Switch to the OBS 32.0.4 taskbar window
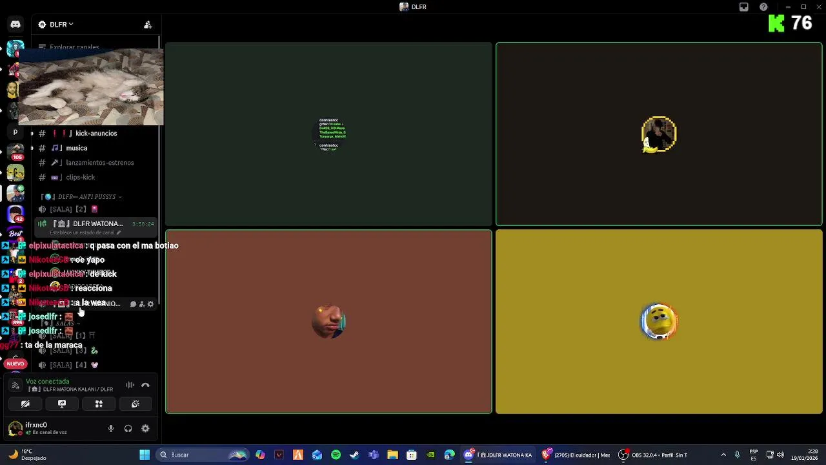 [x=653, y=455]
